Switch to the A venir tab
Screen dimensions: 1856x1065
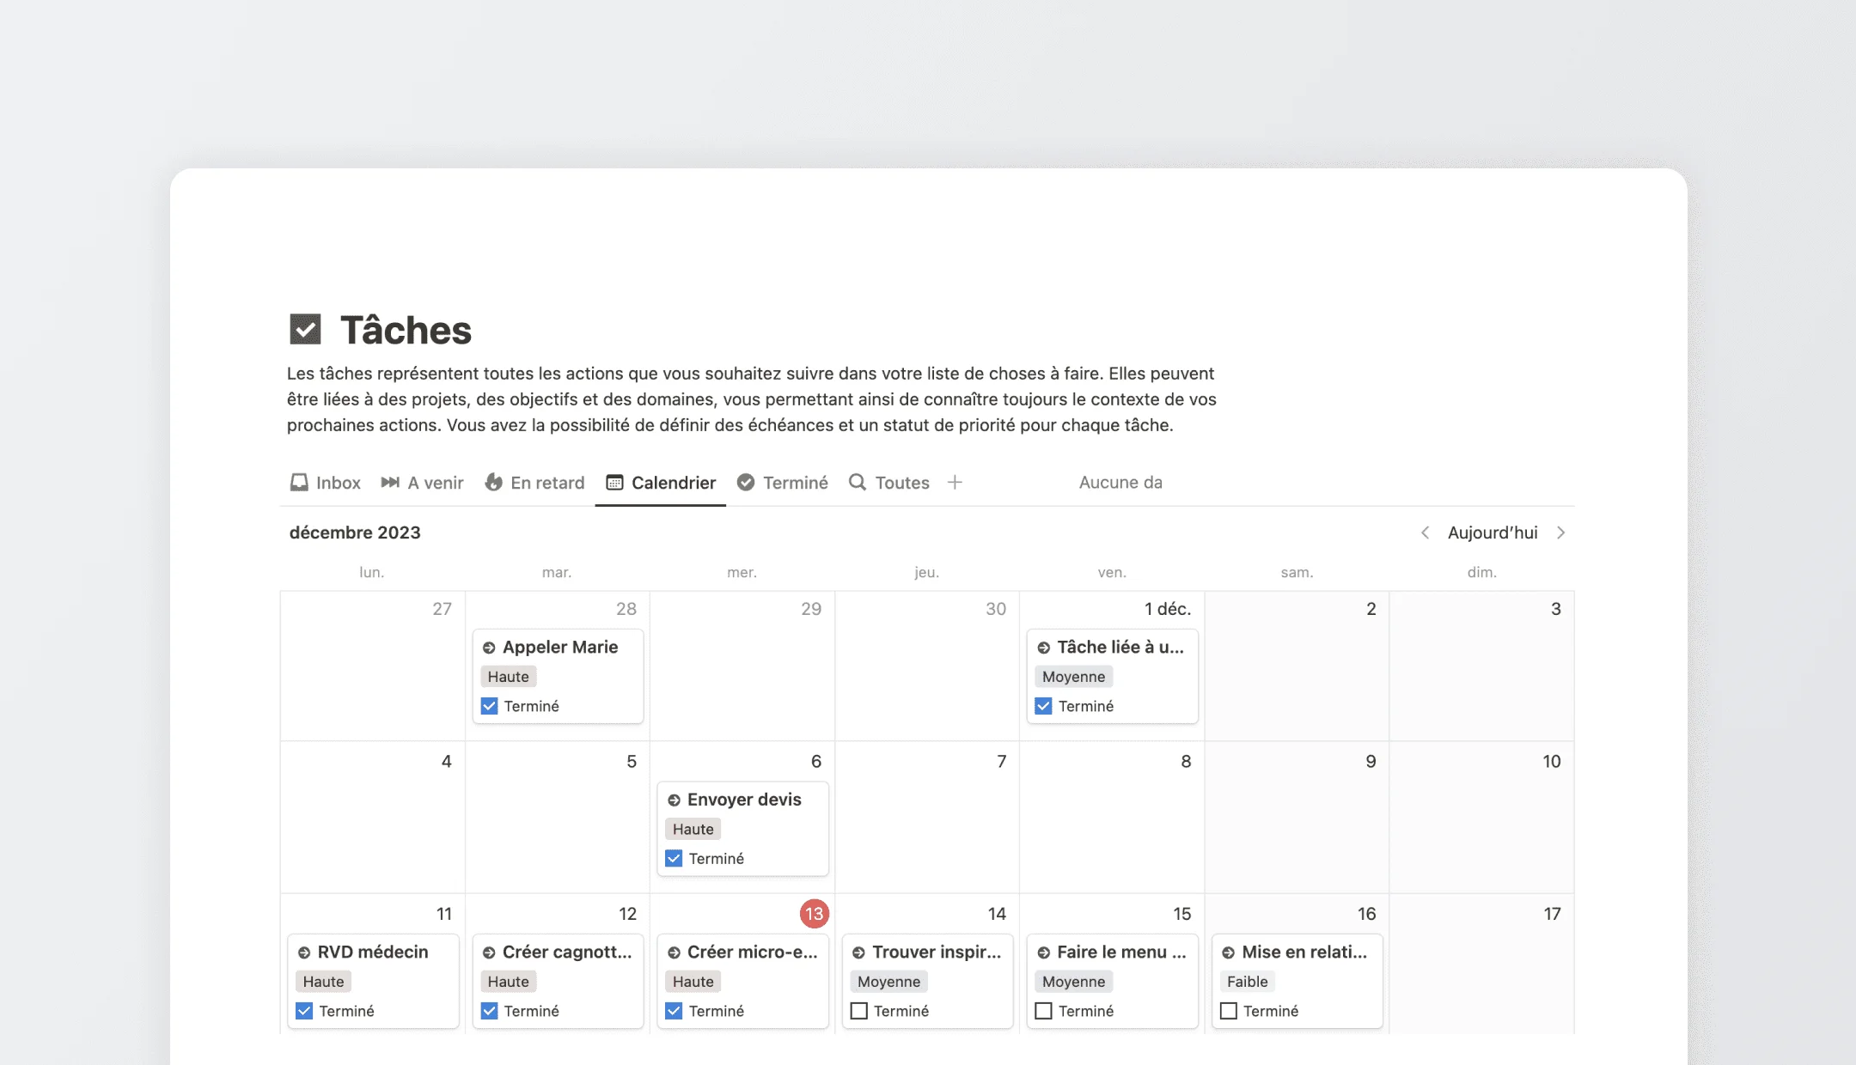(422, 483)
